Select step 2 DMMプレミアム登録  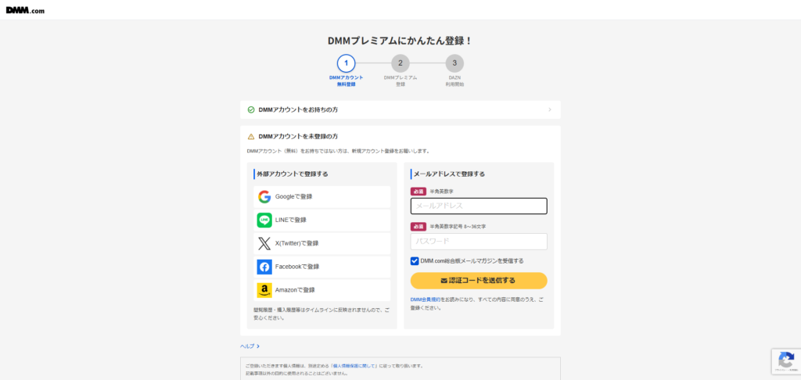point(400,63)
